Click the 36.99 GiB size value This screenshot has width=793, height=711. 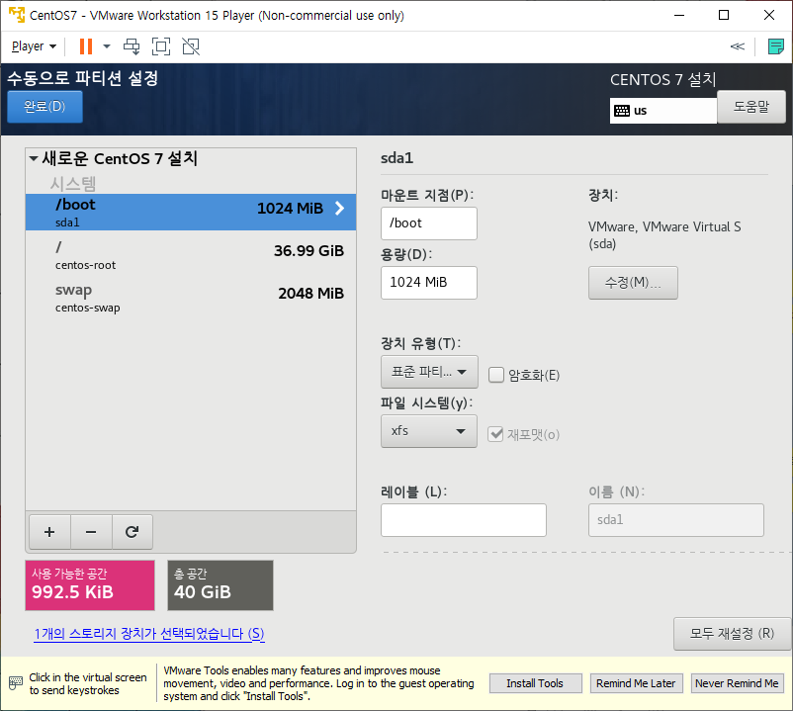(308, 251)
